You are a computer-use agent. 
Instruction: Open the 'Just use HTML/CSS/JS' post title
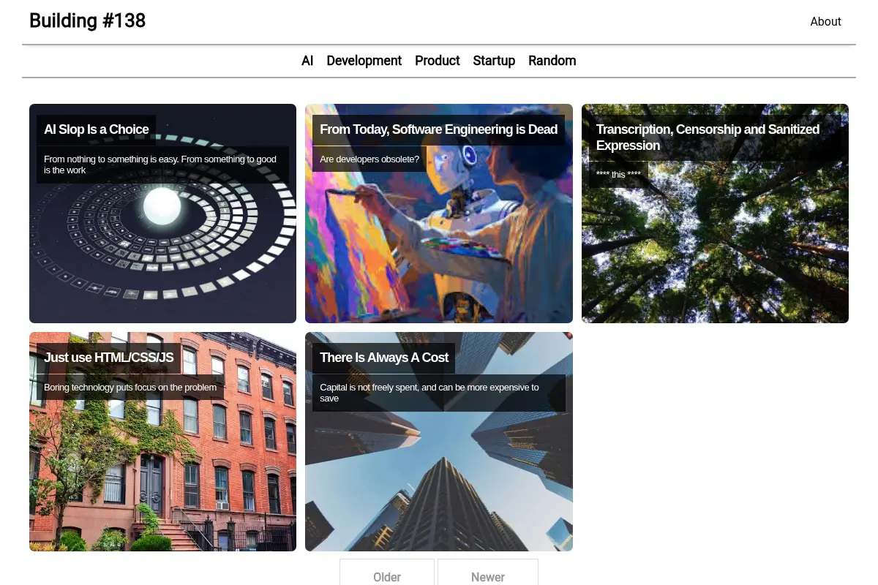tap(109, 358)
